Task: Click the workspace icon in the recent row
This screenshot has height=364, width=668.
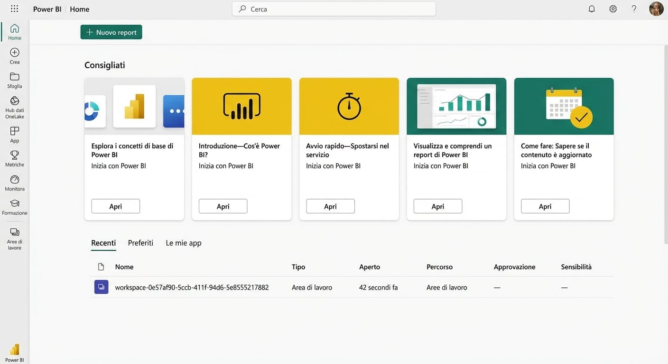Action: (x=101, y=287)
